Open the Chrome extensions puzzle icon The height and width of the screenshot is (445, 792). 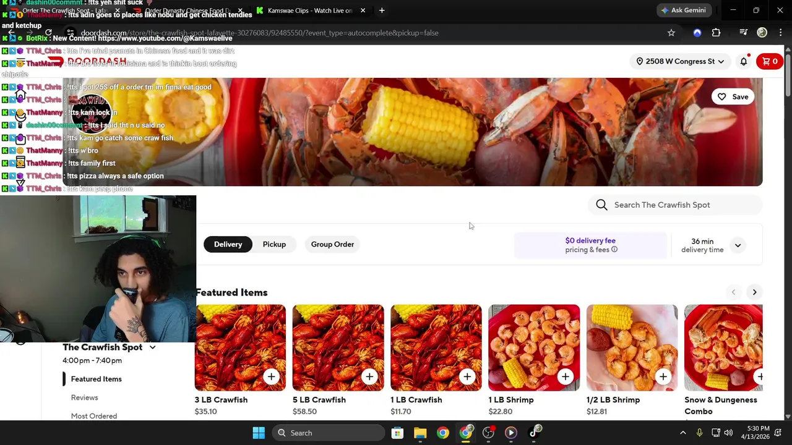716,33
